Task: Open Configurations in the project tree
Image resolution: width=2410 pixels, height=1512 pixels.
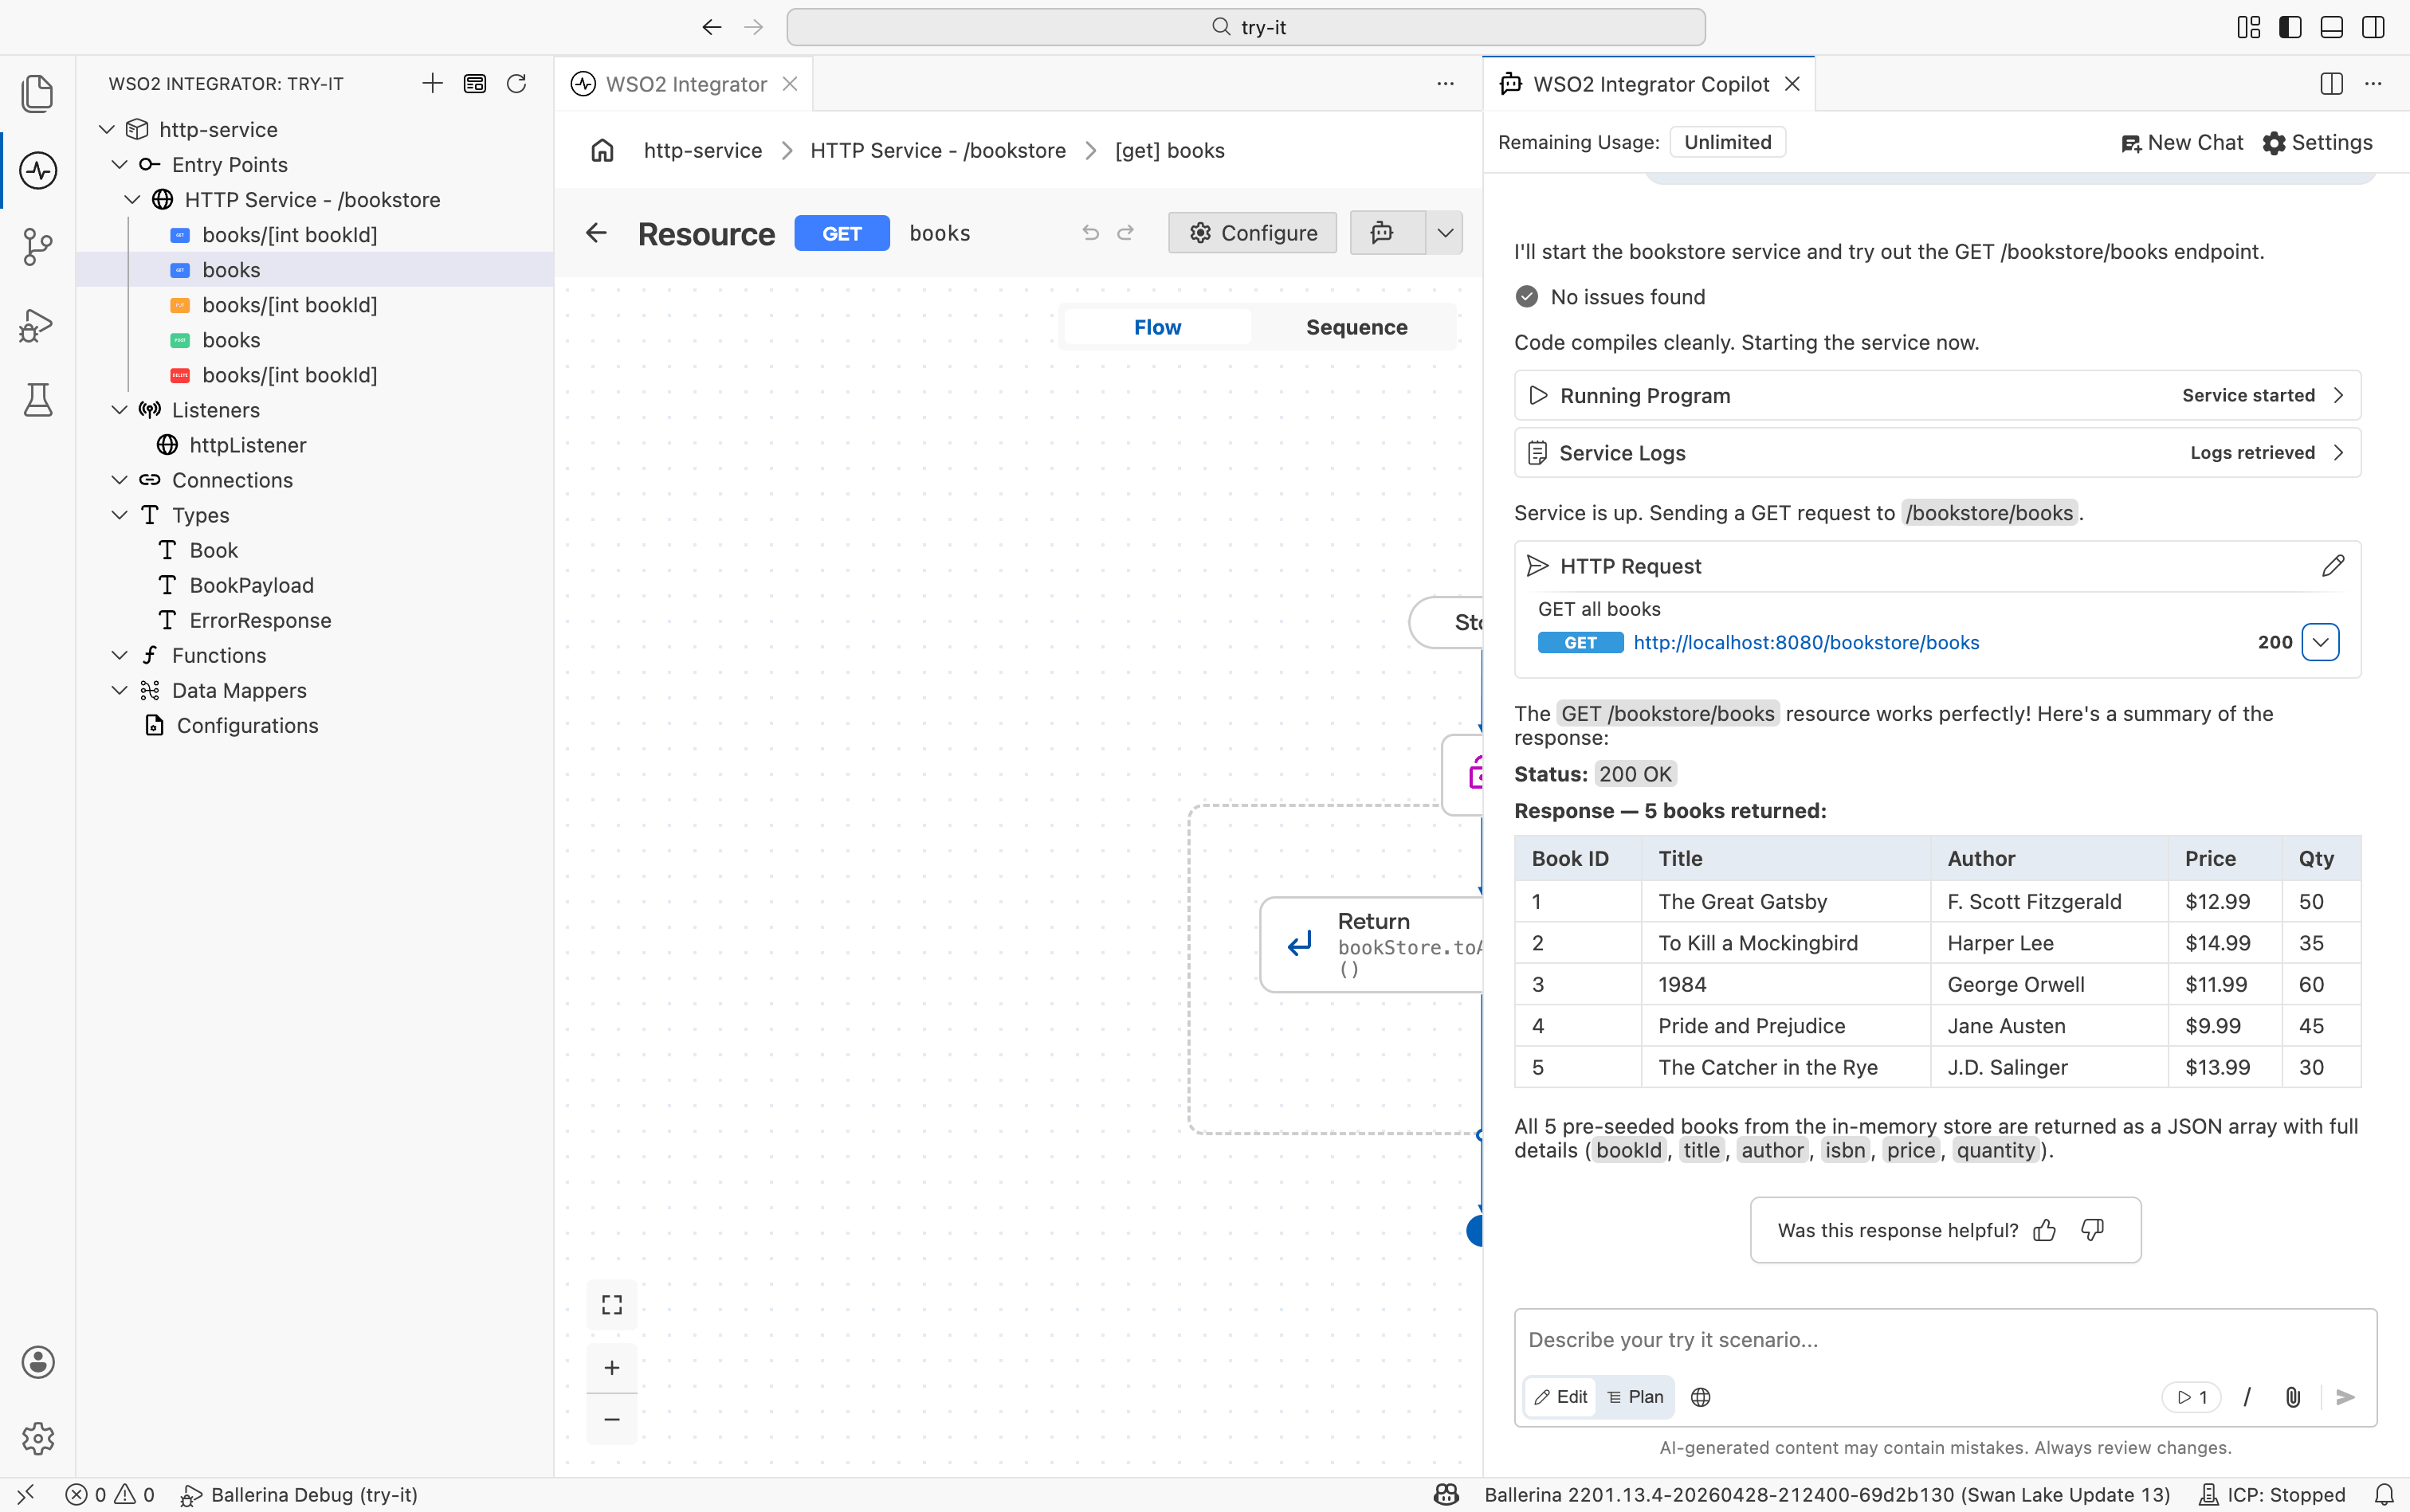Action: pyautogui.click(x=247, y=725)
